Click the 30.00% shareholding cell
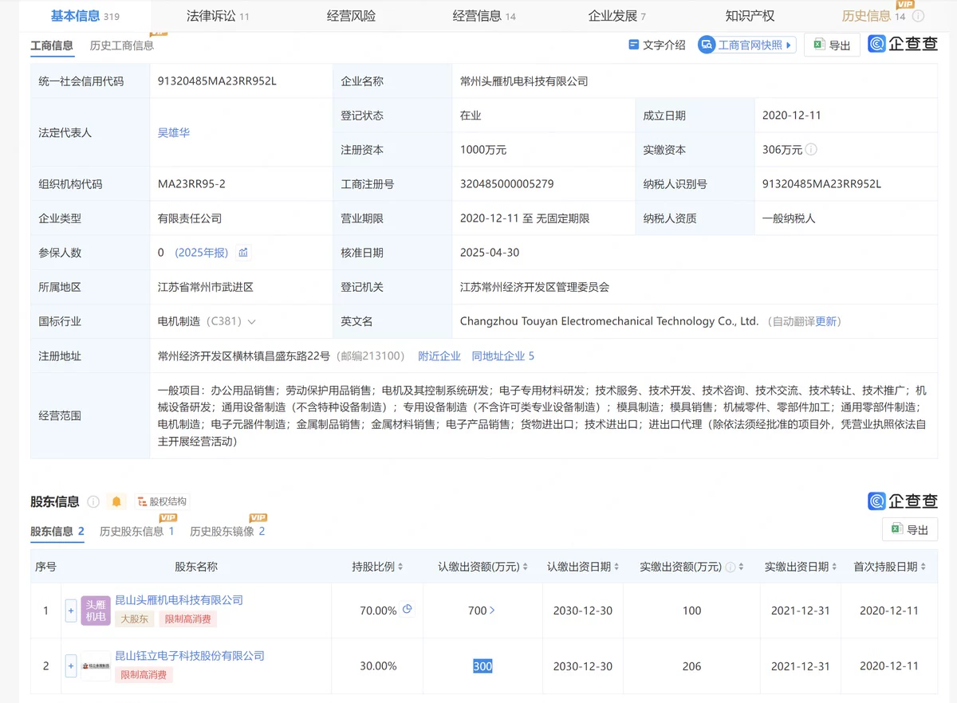 click(x=378, y=666)
